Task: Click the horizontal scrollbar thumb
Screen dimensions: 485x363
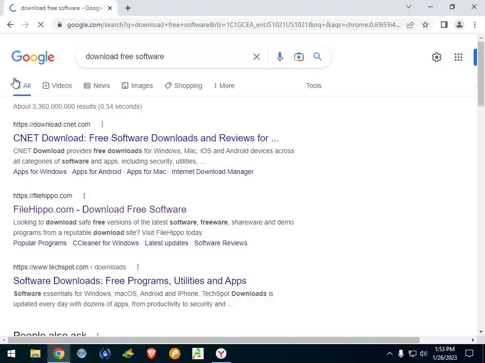Action: 214,340
